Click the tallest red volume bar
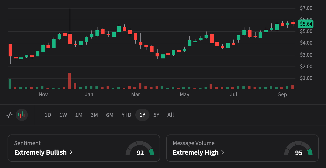 (69, 81)
